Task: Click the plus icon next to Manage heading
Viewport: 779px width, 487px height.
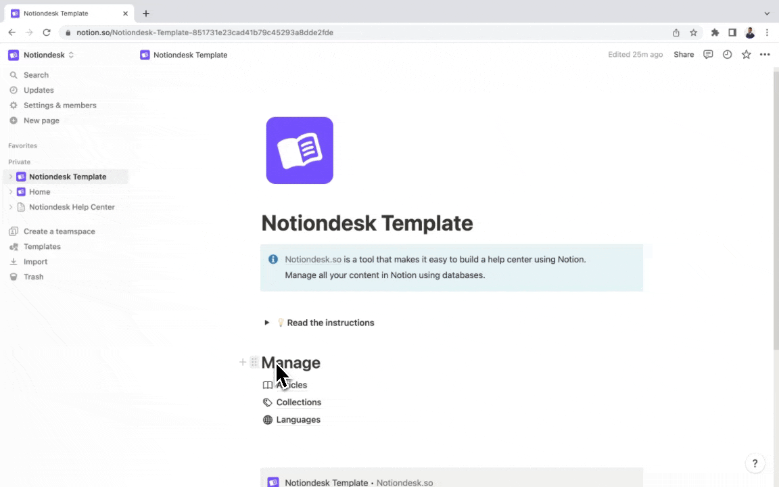Action: point(243,363)
